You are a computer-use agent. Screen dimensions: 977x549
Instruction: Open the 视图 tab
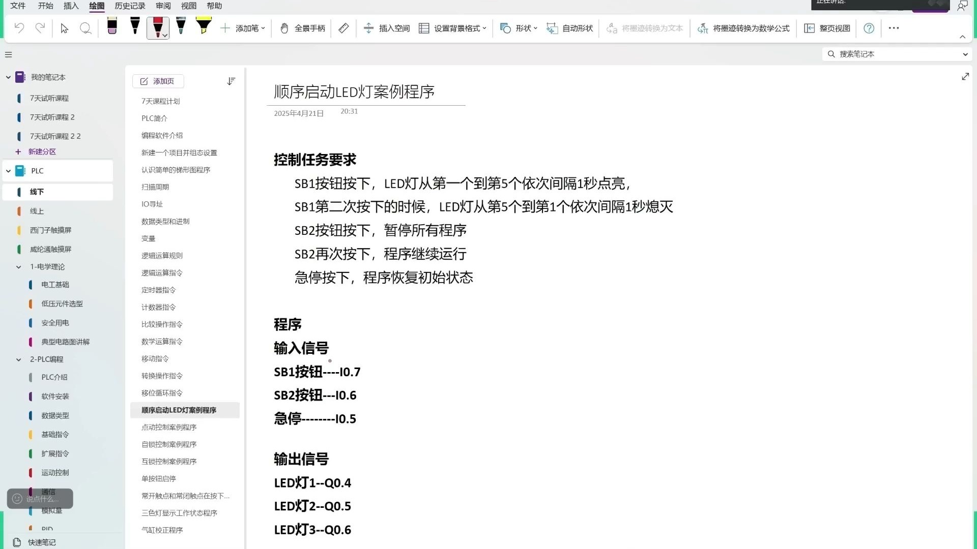click(x=189, y=6)
